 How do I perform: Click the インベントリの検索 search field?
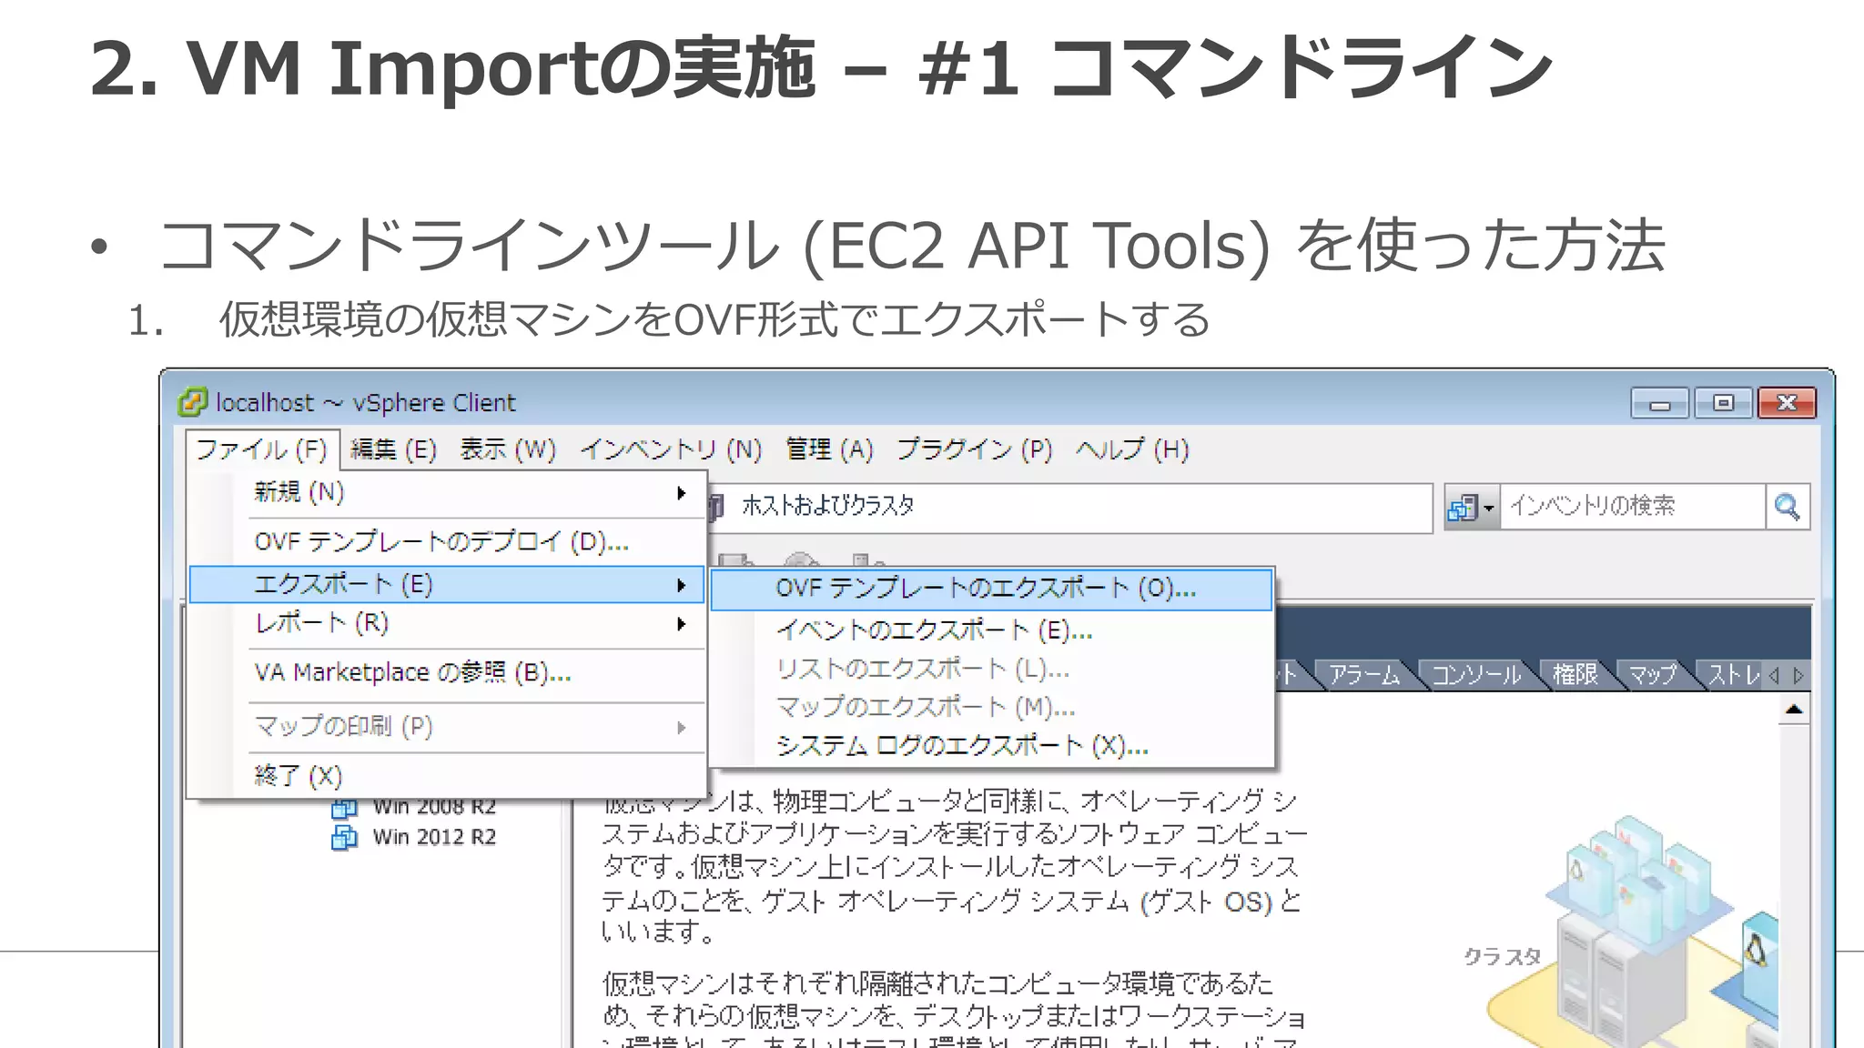coord(1632,507)
